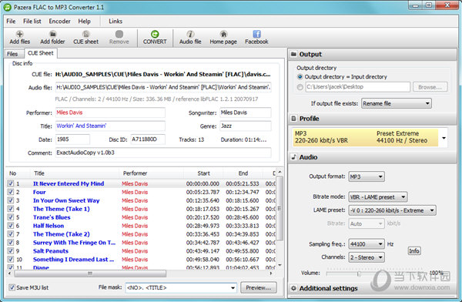Start conversion with the CONVERT icon
Image resolution: width=462 pixels, height=302 pixels.
[155, 34]
